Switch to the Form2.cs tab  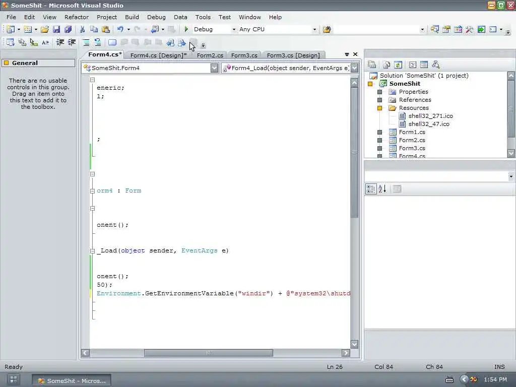point(210,55)
